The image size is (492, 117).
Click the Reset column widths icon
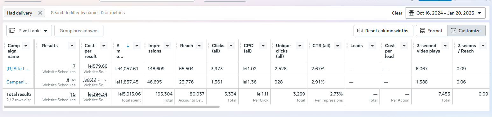pos(360,31)
